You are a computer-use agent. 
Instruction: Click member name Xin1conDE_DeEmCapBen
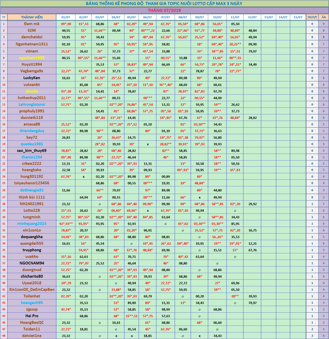(32, 290)
